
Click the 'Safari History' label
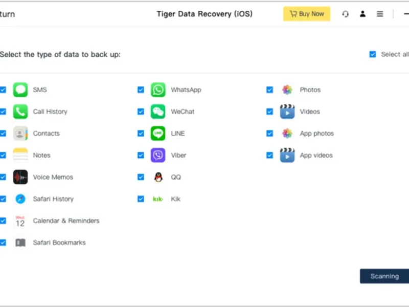point(53,199)
